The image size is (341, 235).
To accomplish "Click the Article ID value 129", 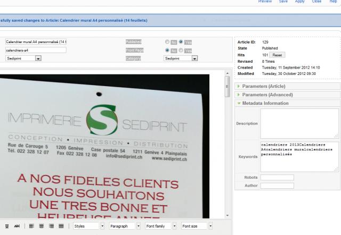I will click(265, 42).
